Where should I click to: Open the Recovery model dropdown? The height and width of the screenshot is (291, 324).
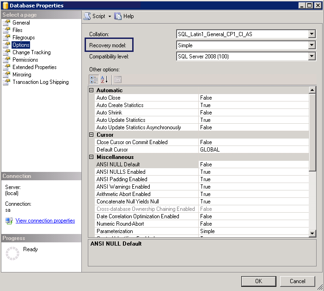pos(312,45)
